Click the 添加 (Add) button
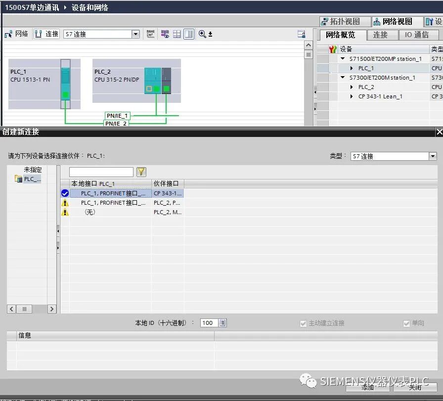Image resolution: width=443 pixels, height=401 pixels. coord(368,387)
